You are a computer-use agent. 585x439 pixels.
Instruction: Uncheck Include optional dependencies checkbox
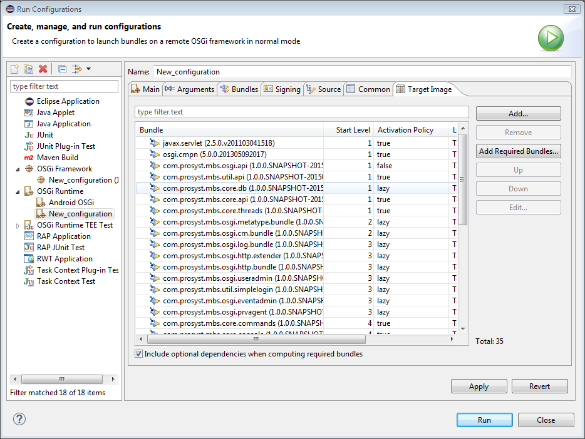point(139,354)
